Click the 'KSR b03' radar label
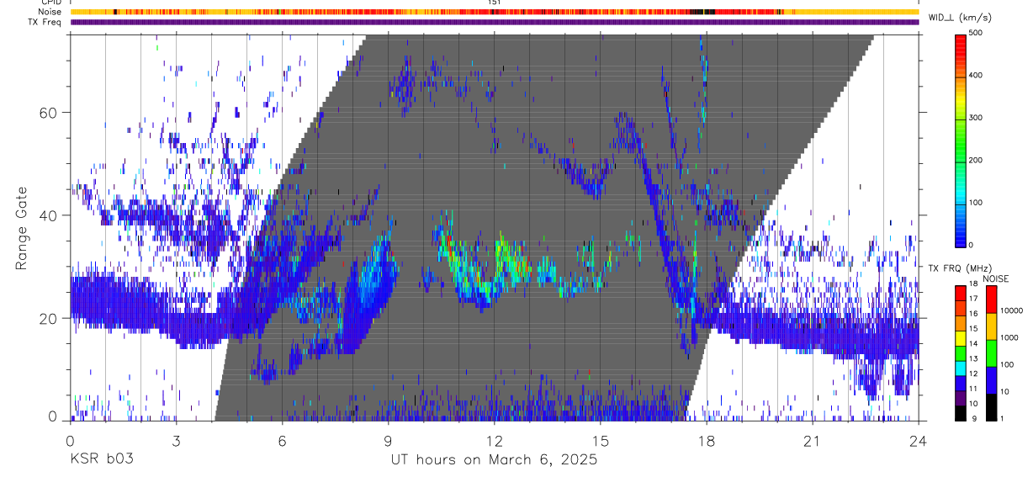This screenshot has height=477, width=1033. 101,460
